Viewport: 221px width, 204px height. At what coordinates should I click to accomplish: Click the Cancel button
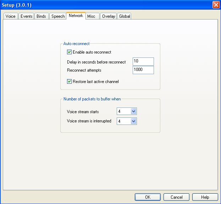(x=176, y=197)
